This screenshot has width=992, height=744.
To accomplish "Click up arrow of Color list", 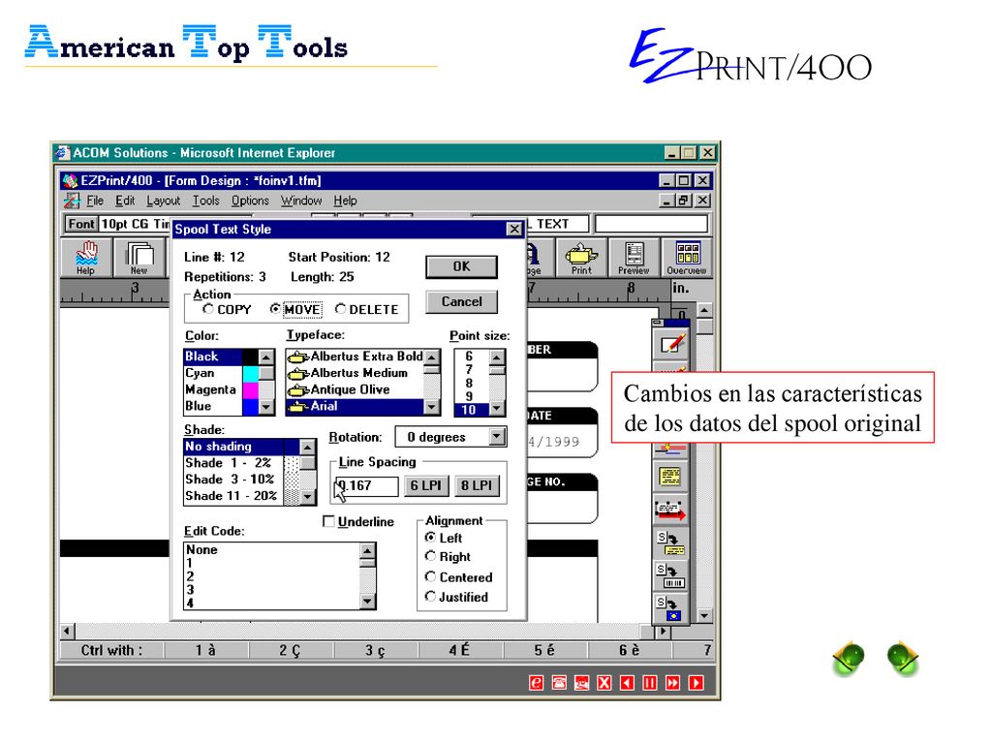I will 266,357.
